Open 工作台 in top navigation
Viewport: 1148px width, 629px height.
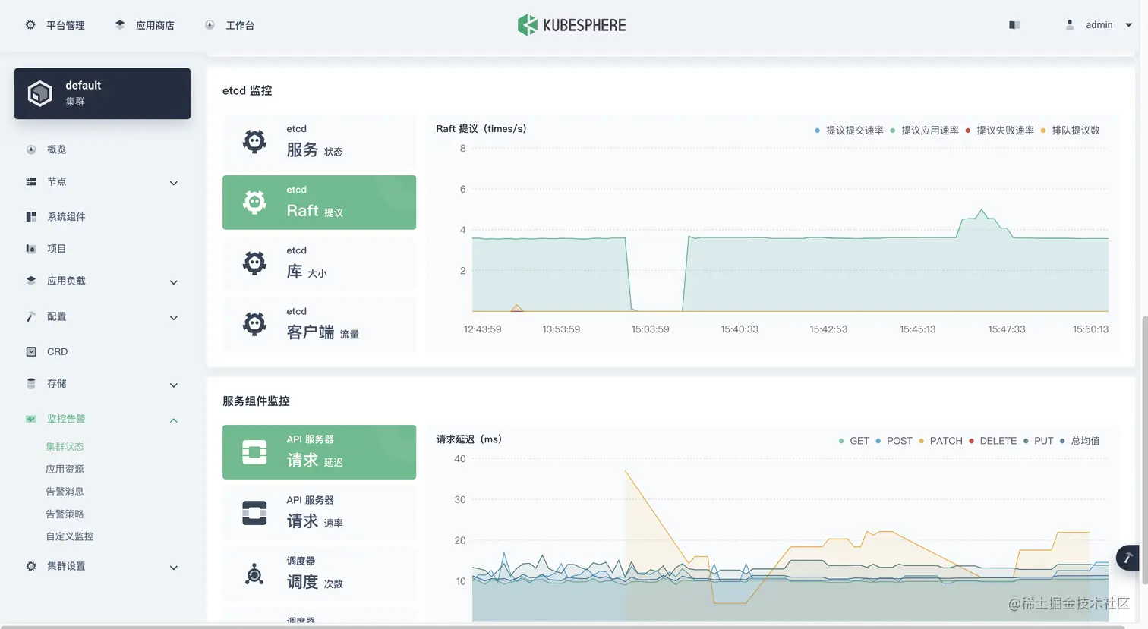click(240, 25)
